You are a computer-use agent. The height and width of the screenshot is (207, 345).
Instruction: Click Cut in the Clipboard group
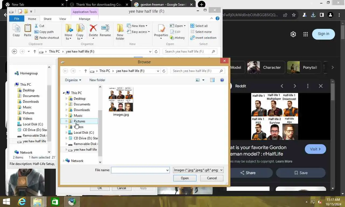point(39,26)
